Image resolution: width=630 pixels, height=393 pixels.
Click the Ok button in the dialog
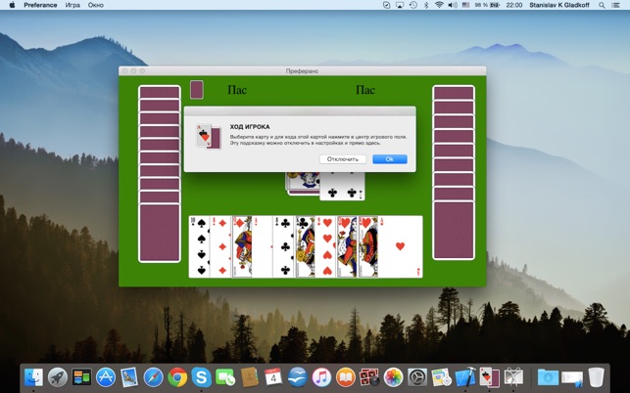click(x=389, y=158)
